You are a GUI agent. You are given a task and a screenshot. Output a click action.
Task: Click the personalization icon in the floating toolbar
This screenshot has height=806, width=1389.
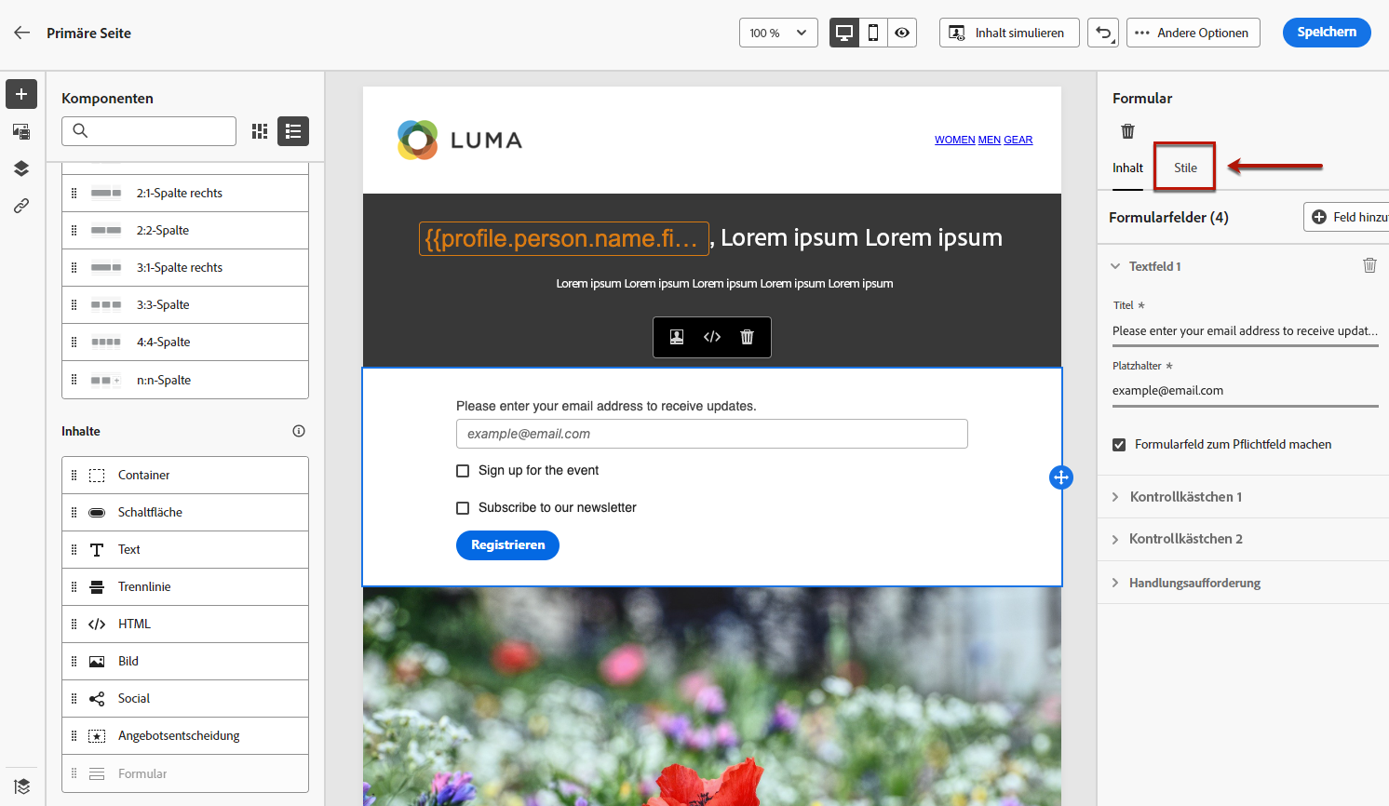point(677,337)
